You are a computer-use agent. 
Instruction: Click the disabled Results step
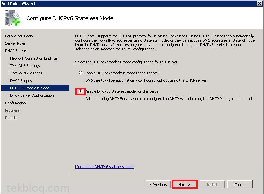[x=11, y=118]
